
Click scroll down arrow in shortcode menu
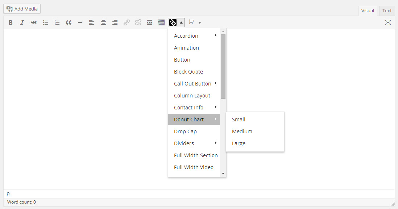coord(223,174)
